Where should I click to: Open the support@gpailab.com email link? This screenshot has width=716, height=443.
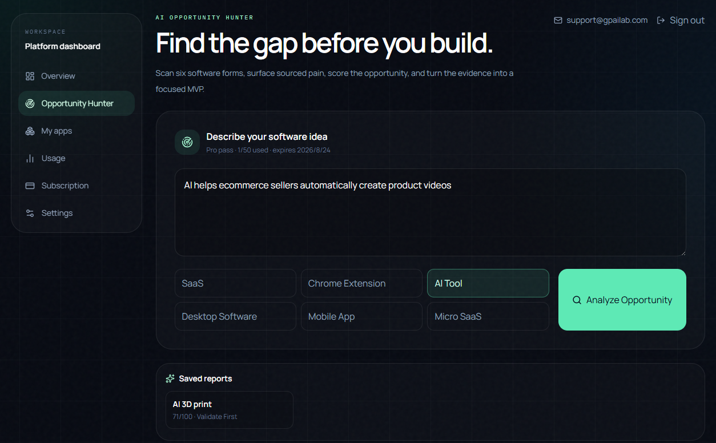(607, 20)
